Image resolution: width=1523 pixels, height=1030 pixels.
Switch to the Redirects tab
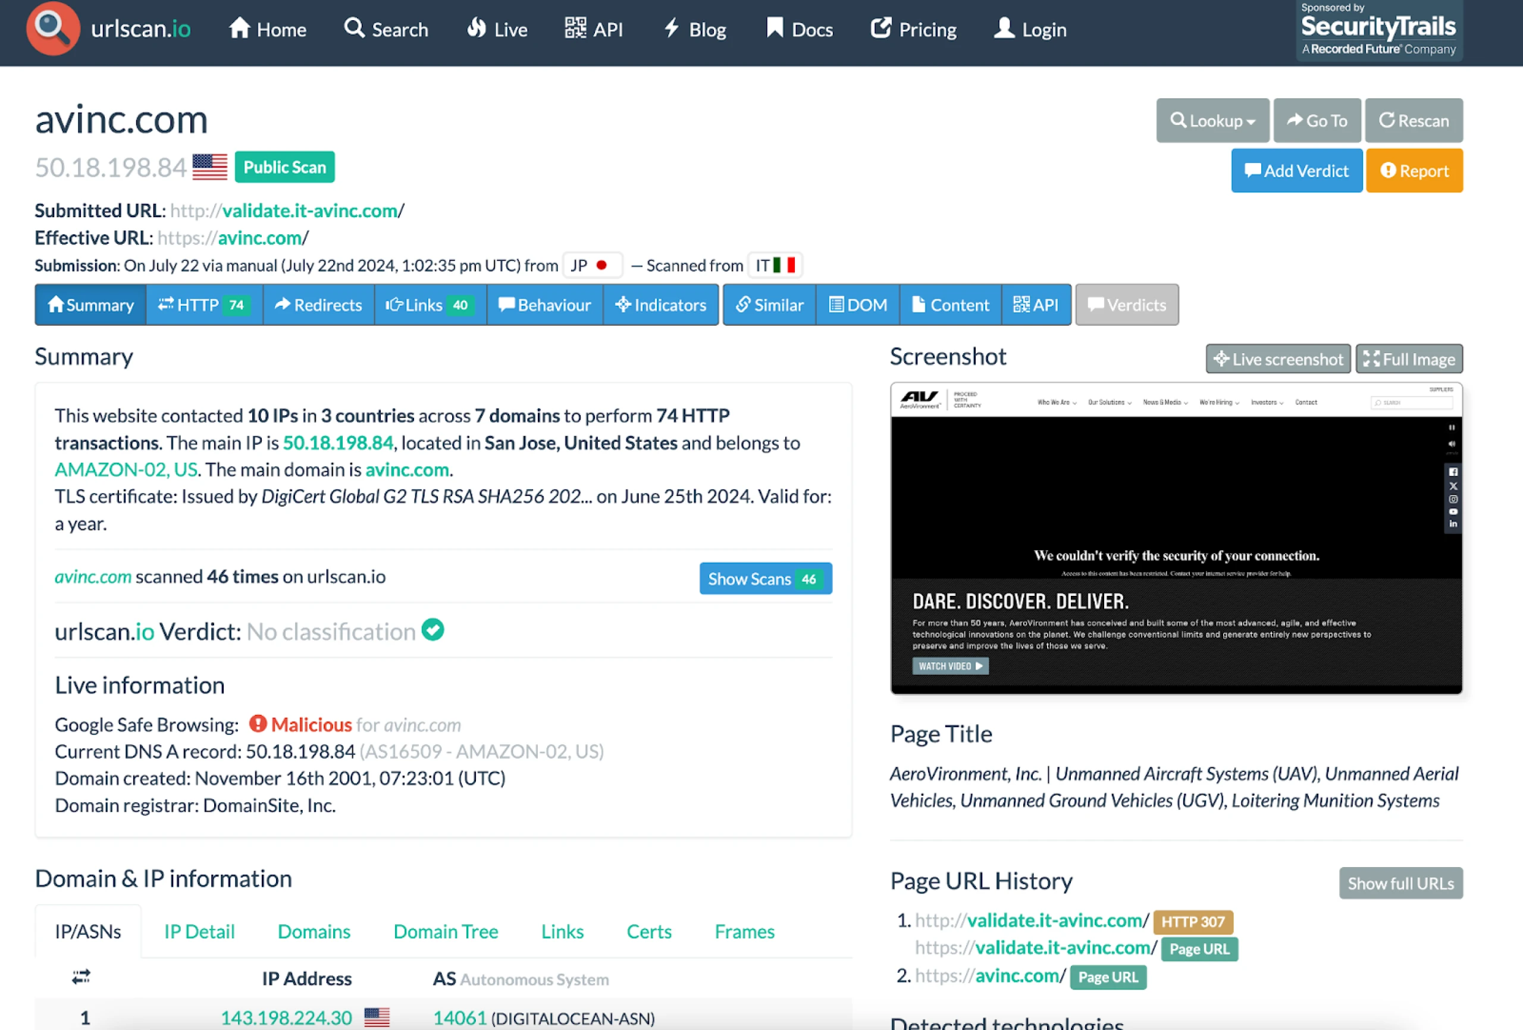coord(318,304)
